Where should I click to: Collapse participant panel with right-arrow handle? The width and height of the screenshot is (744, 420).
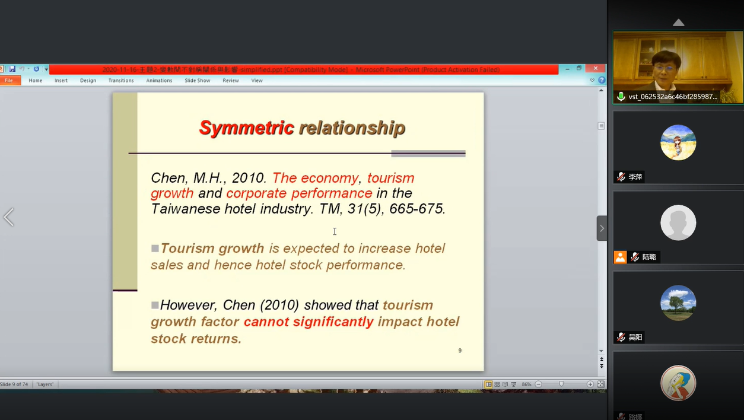click(x=602, y=228)
